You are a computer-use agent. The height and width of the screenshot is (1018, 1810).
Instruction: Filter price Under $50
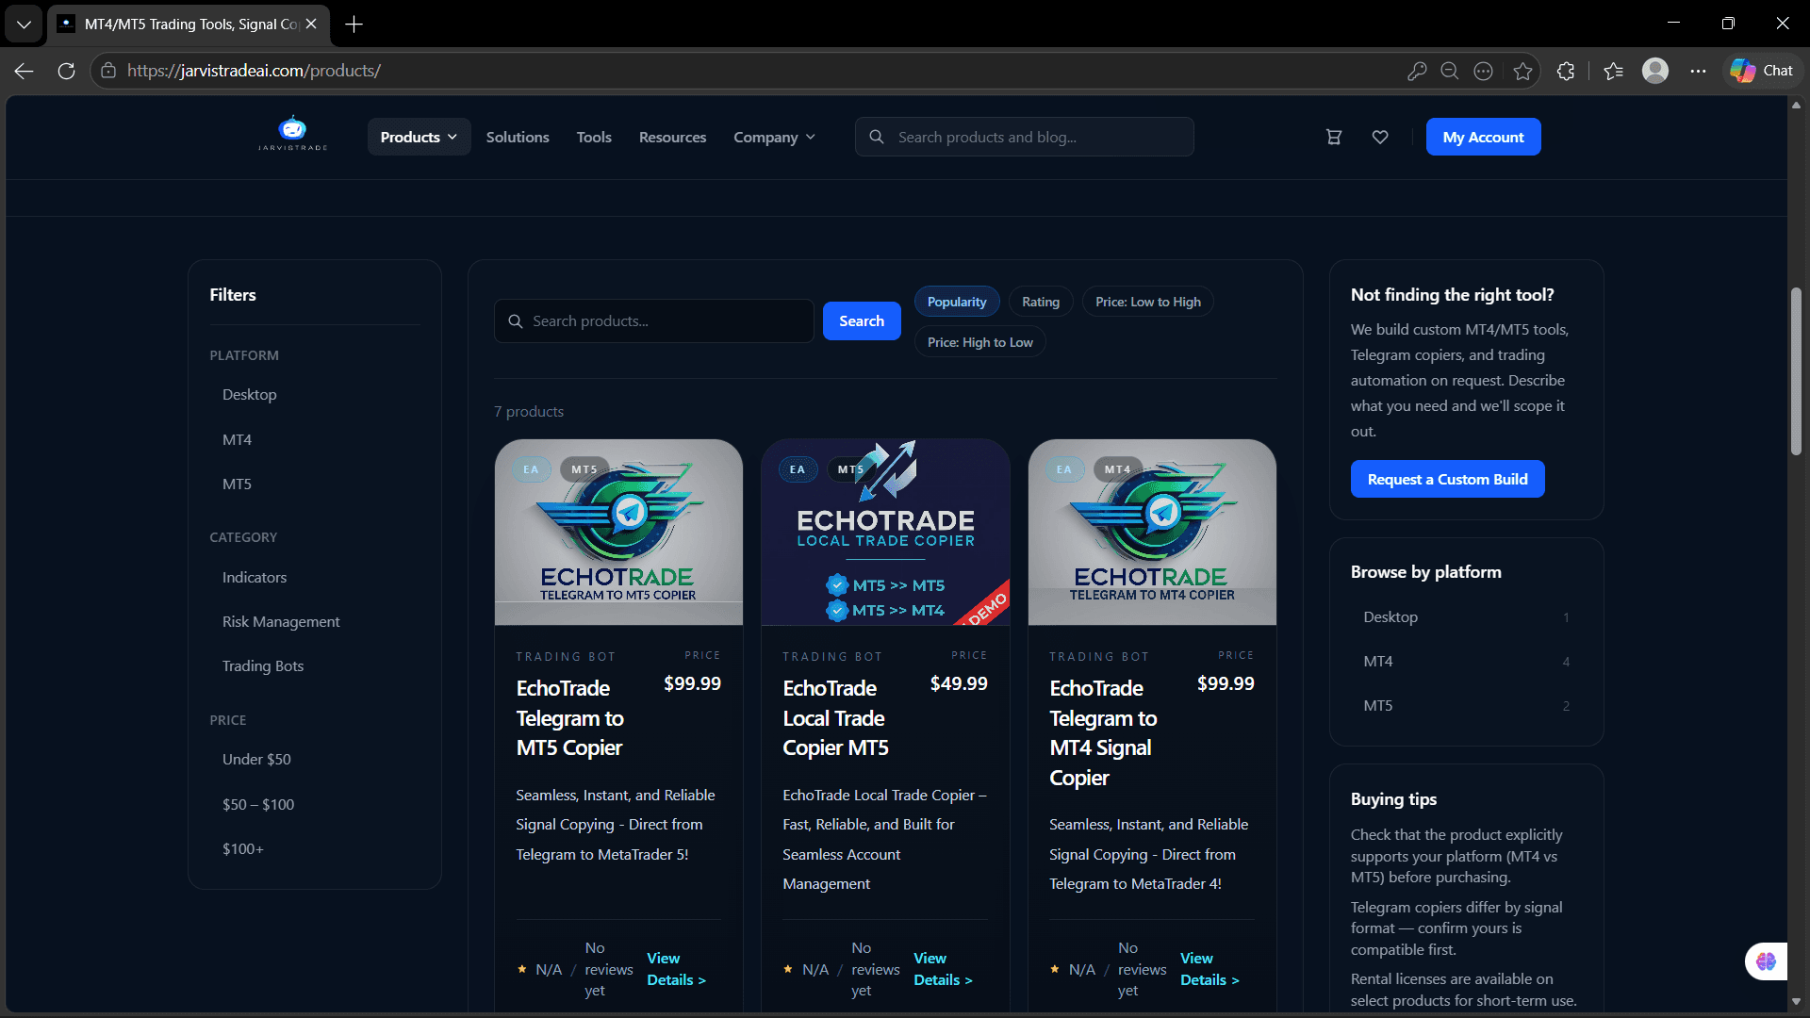coord(256,760)
